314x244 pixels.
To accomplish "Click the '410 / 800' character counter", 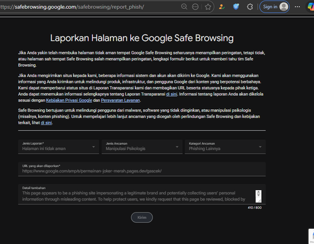I will (254, 208).
